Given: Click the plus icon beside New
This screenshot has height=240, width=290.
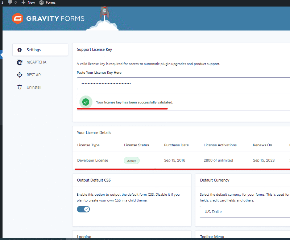Looking at the screenshot, I should click(24, 3).
